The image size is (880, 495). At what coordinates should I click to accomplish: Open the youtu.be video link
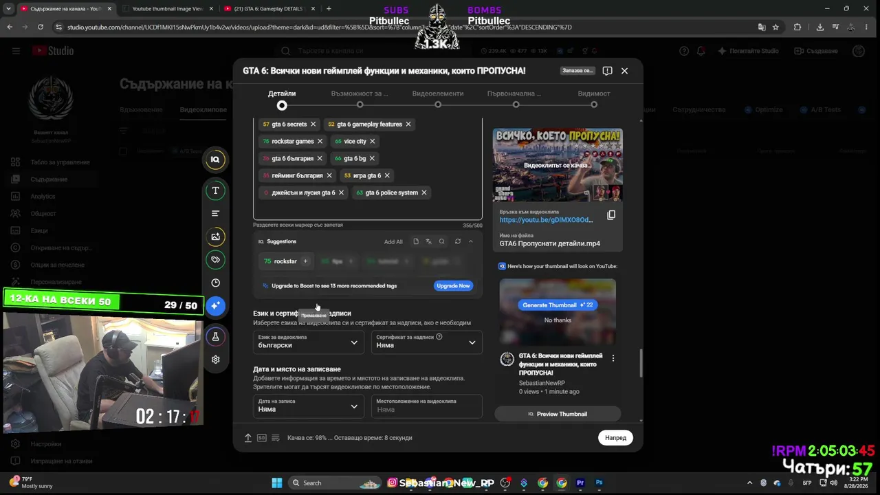pyautogui.click(x=546, y=220)
